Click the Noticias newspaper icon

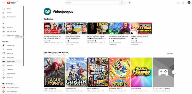4,66
